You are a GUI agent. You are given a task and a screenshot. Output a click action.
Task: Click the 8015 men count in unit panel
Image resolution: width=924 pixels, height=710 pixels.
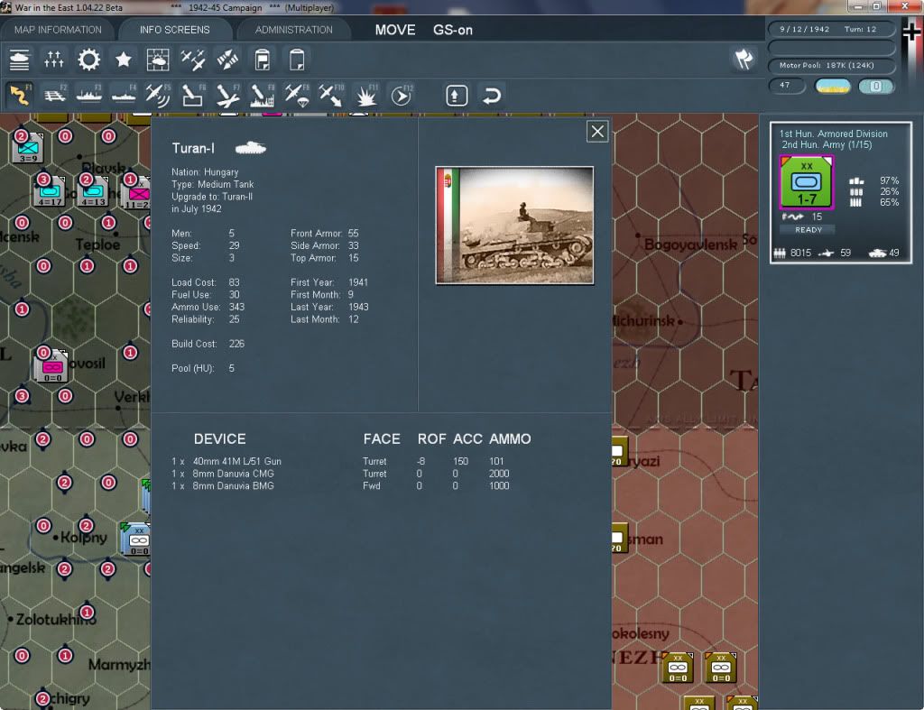click(x=800, y=253)
